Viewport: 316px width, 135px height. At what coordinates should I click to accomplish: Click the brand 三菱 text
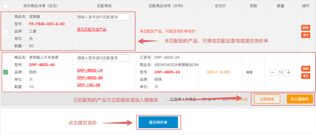point(33,31)
